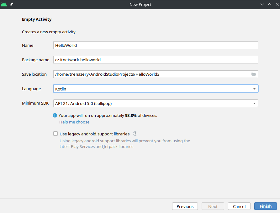Click into the Package name text field

click(x=156, y=60)
